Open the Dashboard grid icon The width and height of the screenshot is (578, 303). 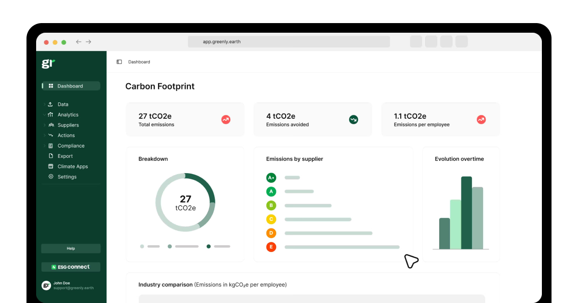click(x=51, y=86)
